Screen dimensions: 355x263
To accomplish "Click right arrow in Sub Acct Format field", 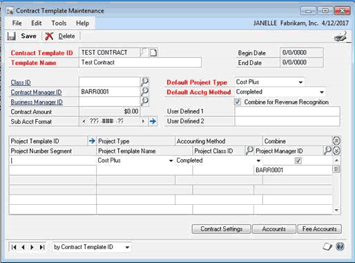I will 144,121.
